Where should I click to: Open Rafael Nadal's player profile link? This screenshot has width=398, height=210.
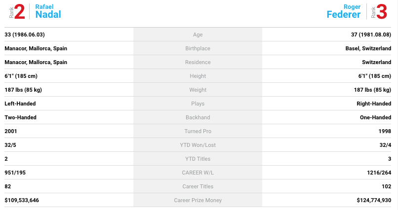click(48, 11)
